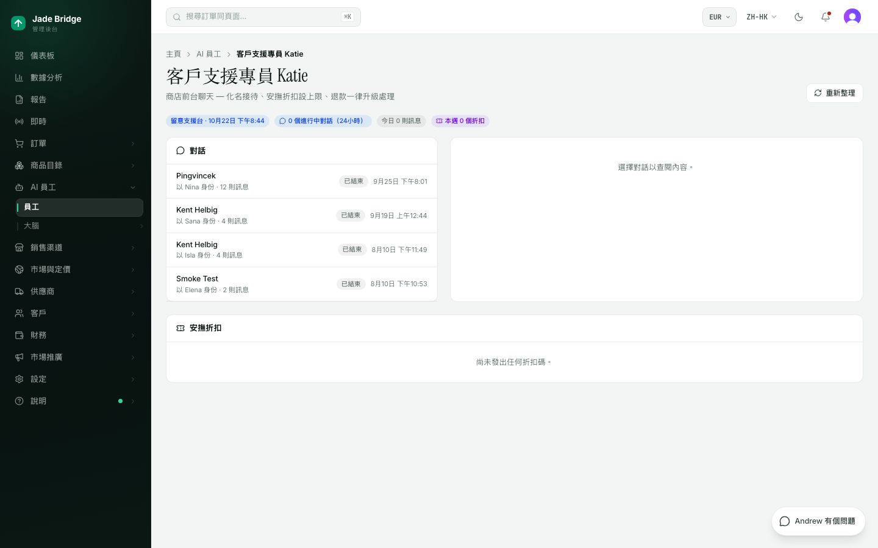The image size is (878, 548).
Task: Select the 員工 sub-item
Action: pos(79,207)
